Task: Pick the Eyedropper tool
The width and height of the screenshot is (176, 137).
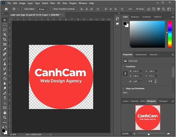Action: [x=5, y=49]
